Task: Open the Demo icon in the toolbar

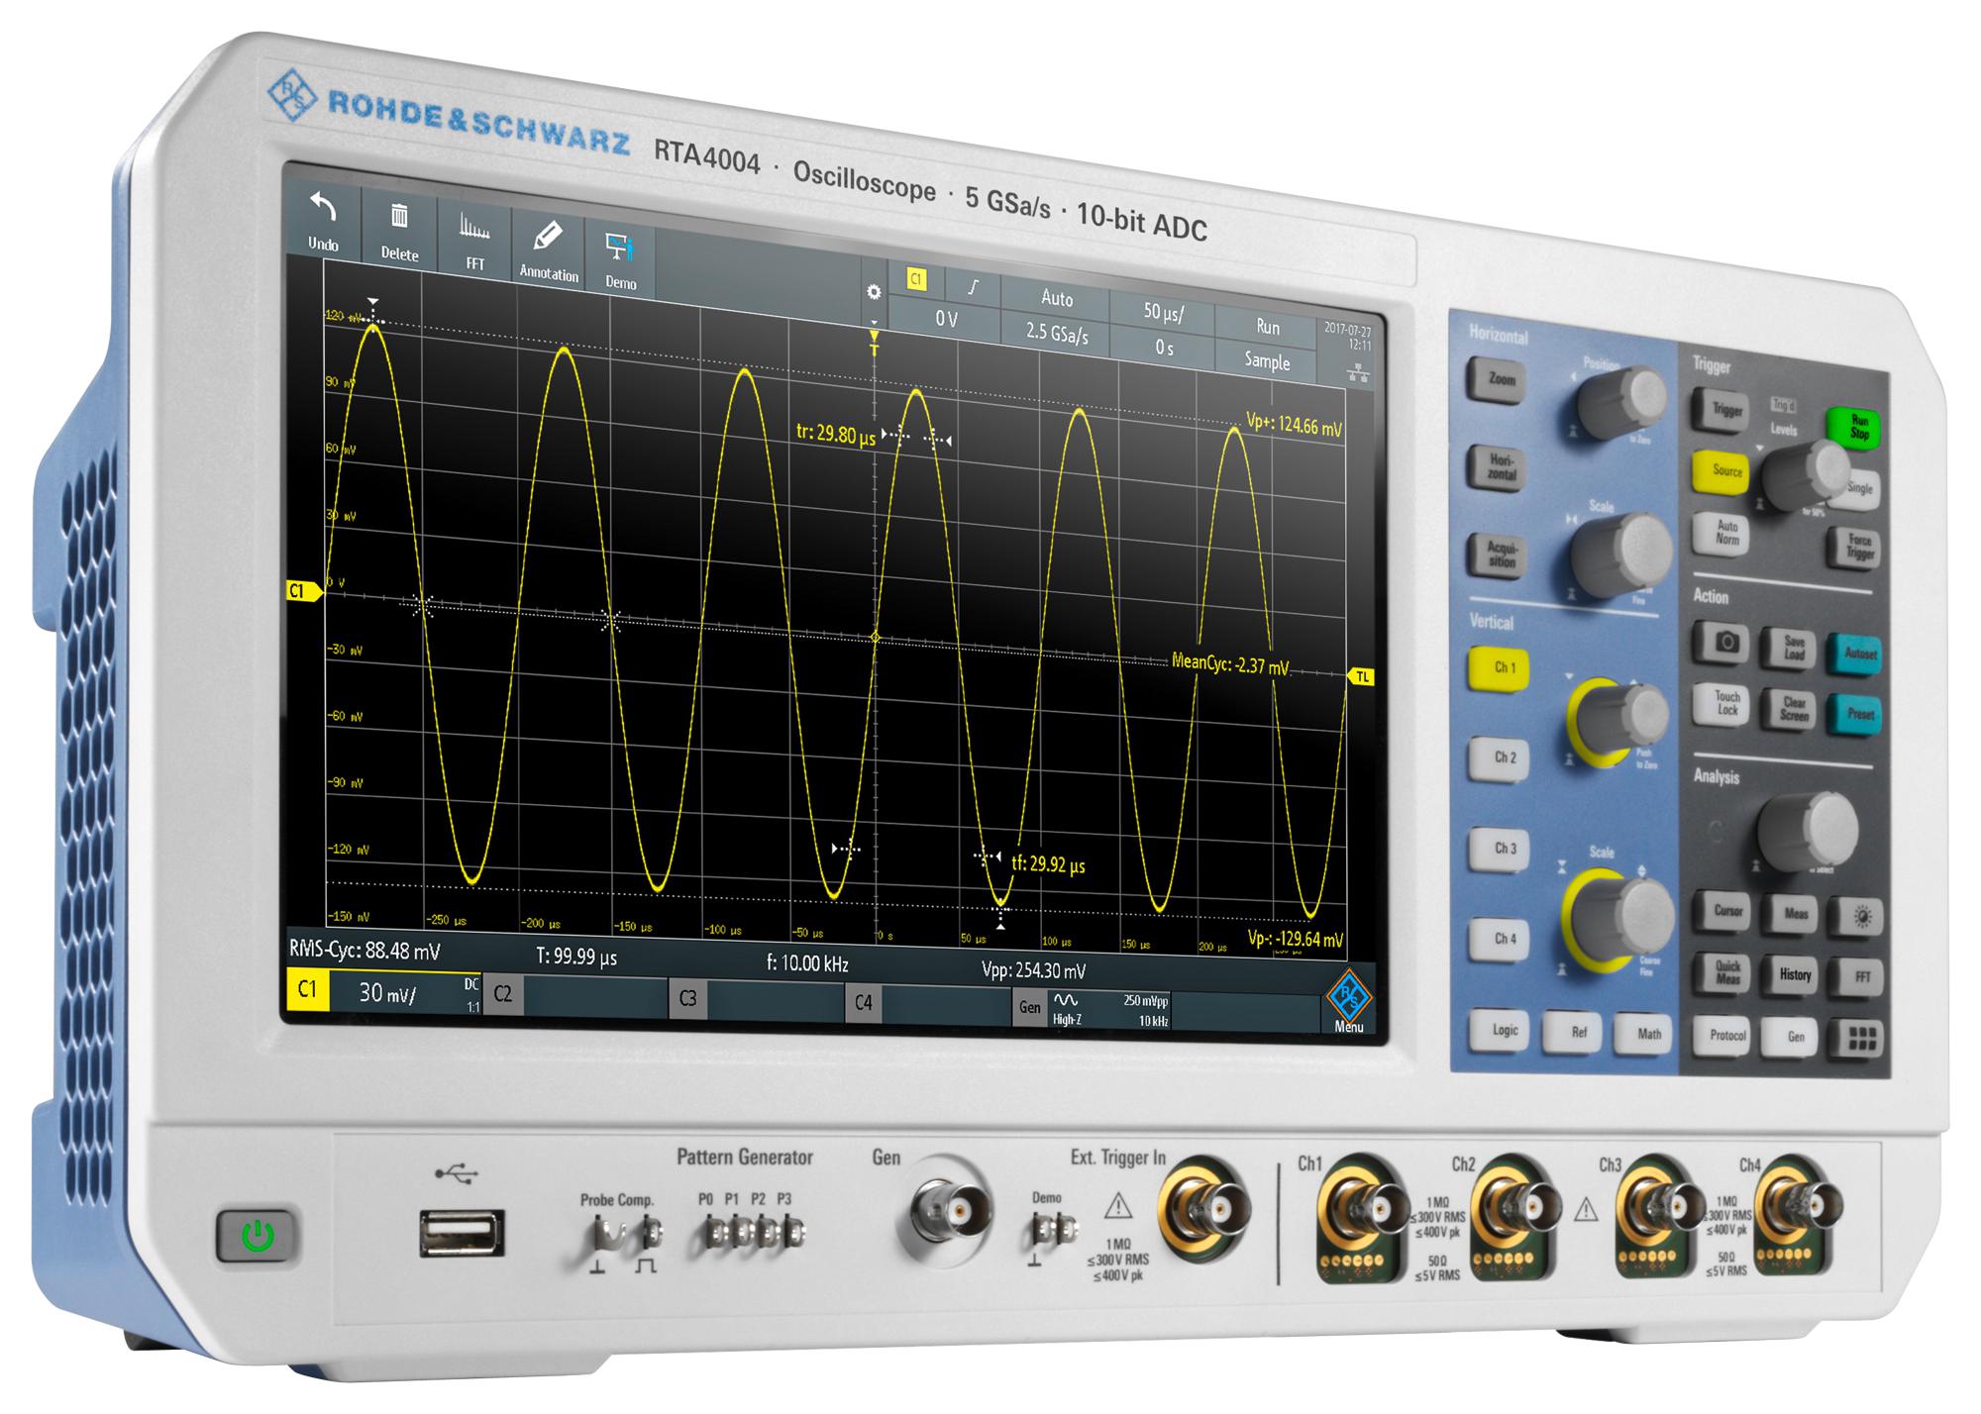Action: click(x=621, y=258)
